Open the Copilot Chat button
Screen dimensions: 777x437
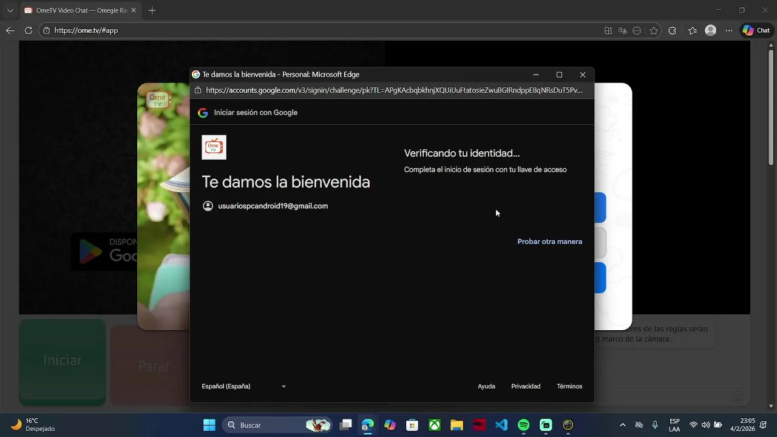pyautogui.click(x=756, y=30)
